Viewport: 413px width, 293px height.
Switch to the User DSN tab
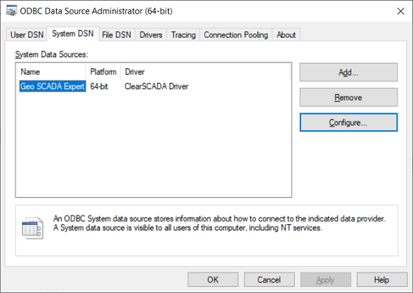point(27,35)
